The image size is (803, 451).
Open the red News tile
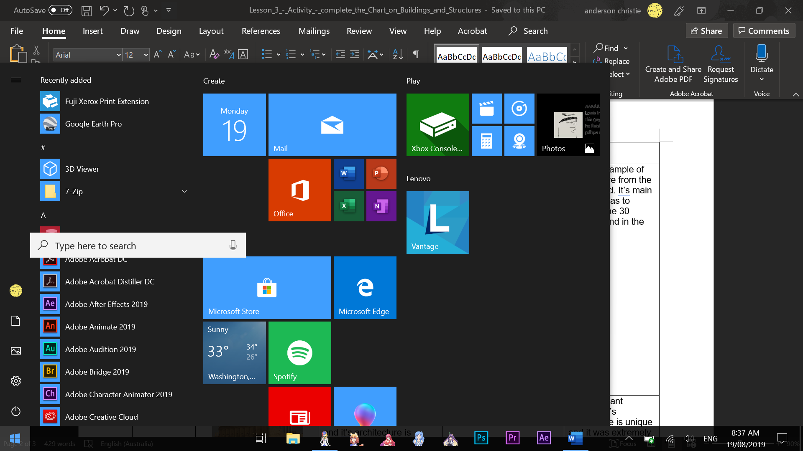pos(299,406)
